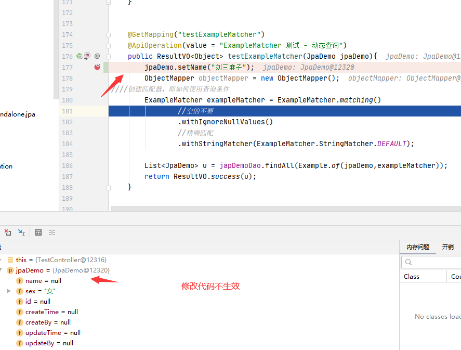This screenshot has width=461, height=350.
Task: Click the field icon beside createTime
Action: (x=19, y=312)
